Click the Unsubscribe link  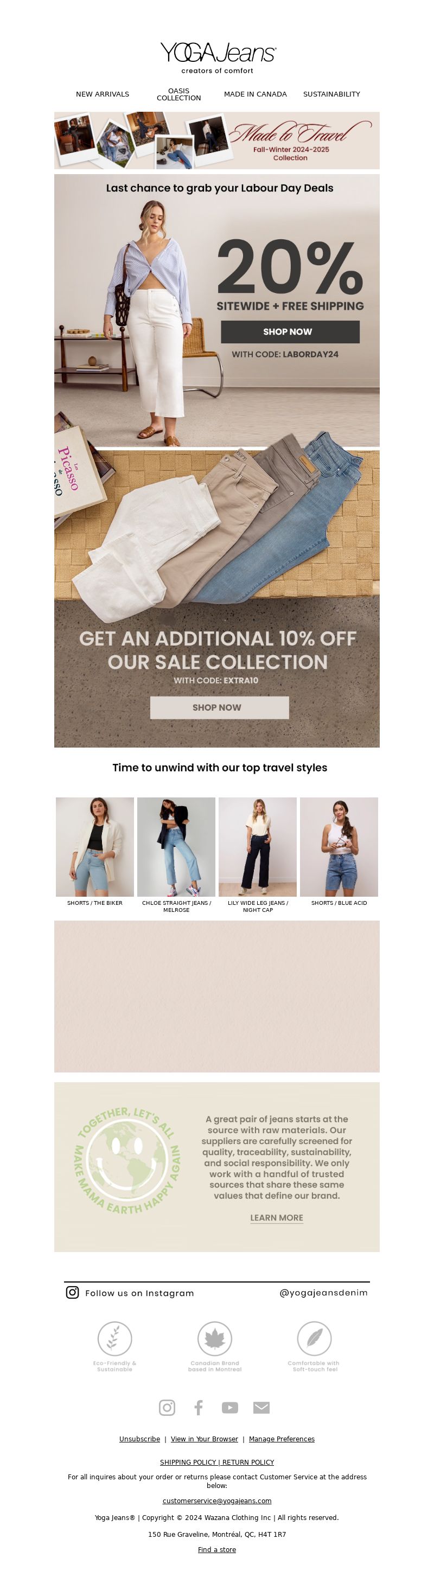(139, 1439)
